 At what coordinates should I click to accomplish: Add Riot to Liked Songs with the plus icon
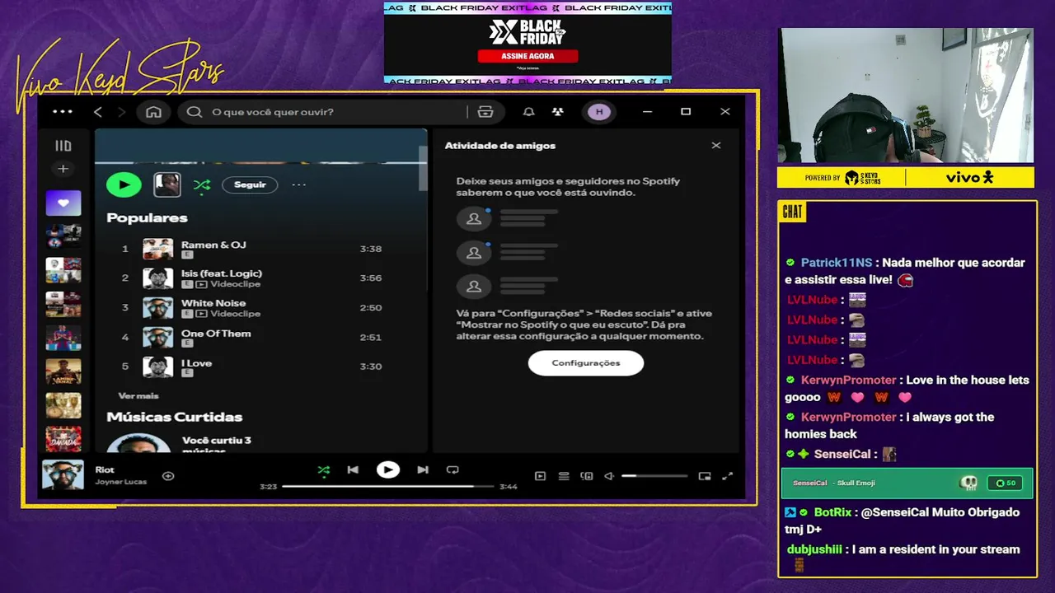coord(168,476)
